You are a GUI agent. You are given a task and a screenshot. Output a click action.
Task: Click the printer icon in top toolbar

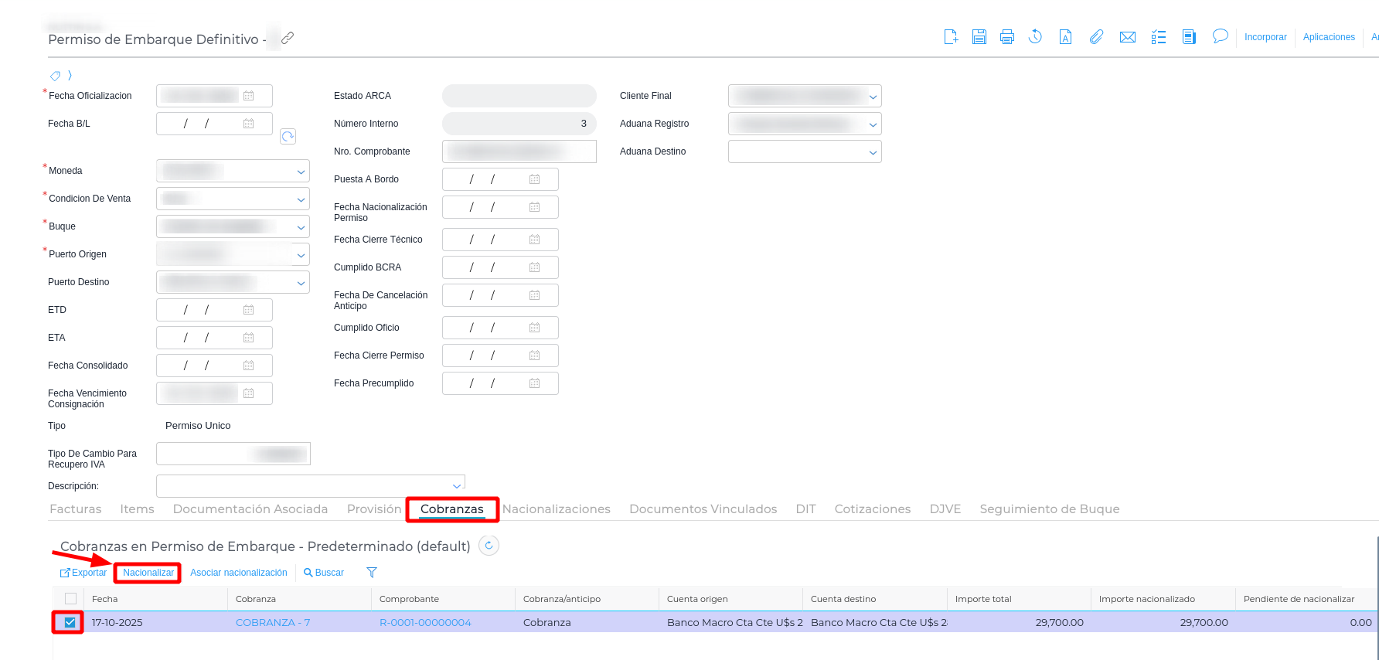[1006, 36]
